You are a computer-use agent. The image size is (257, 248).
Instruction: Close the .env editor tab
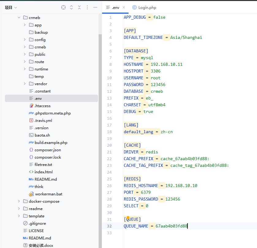(x=124, y=7)
